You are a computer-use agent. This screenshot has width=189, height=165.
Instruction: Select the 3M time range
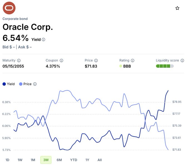(x=46, y=160)
